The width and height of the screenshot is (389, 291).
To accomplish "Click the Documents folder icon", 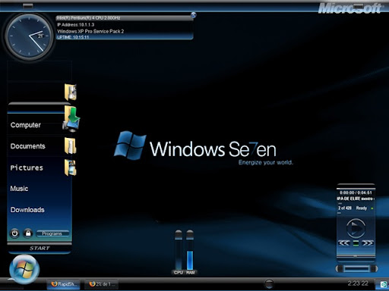I will [x=70, y=145].
